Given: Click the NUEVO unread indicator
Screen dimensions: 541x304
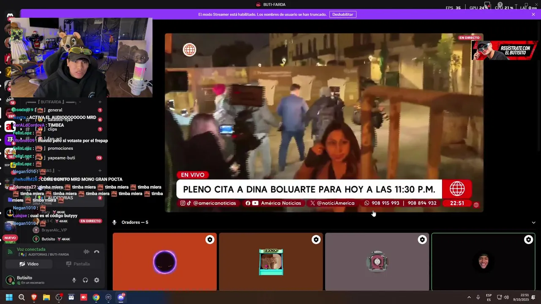Looking at the screenshot, I should tap(10, 238).
